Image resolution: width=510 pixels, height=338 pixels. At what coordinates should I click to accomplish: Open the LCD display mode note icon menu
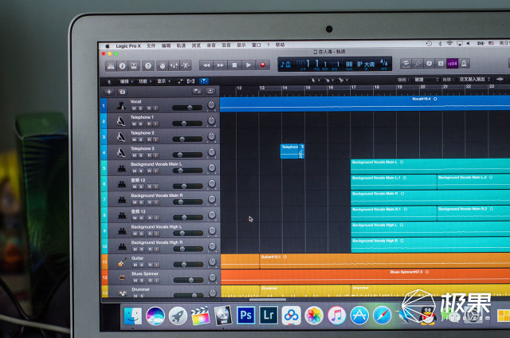[285, 64]
